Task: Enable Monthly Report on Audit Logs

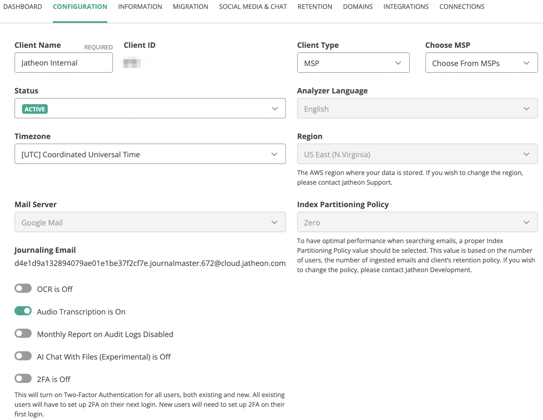Action: [23, 334]
